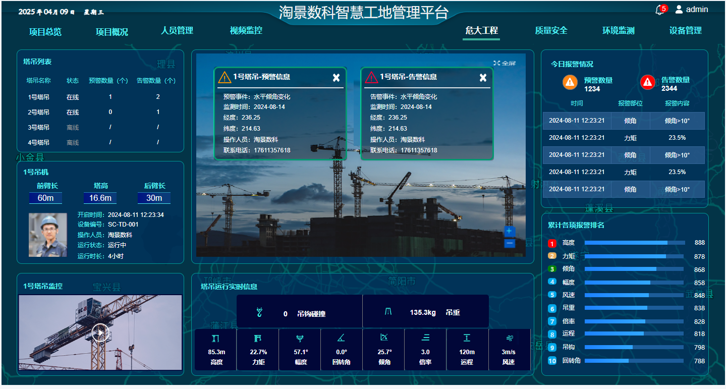This screenshot has width=726, height=389.
Task: Click the 时间 column header in alarm table
Action: (x=577, y=103)
